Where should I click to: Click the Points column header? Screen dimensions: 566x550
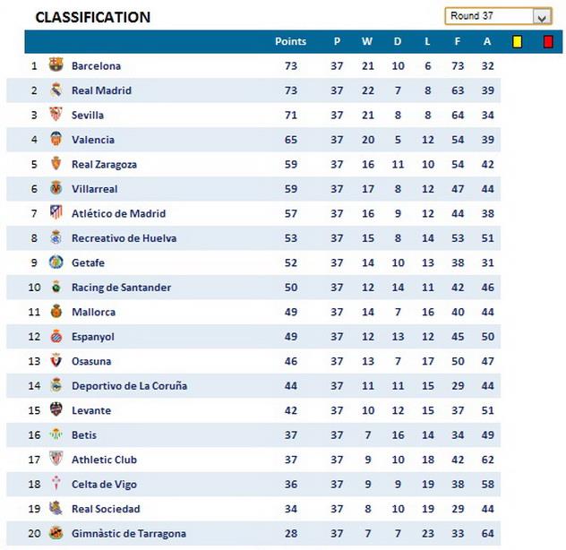(x=290, y=41)
